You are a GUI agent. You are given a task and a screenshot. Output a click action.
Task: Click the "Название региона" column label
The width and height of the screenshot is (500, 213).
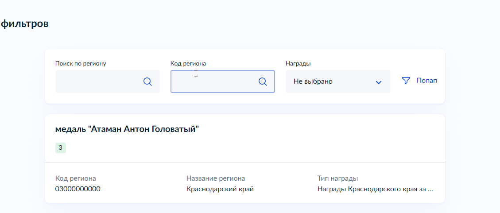coord(216,178)
